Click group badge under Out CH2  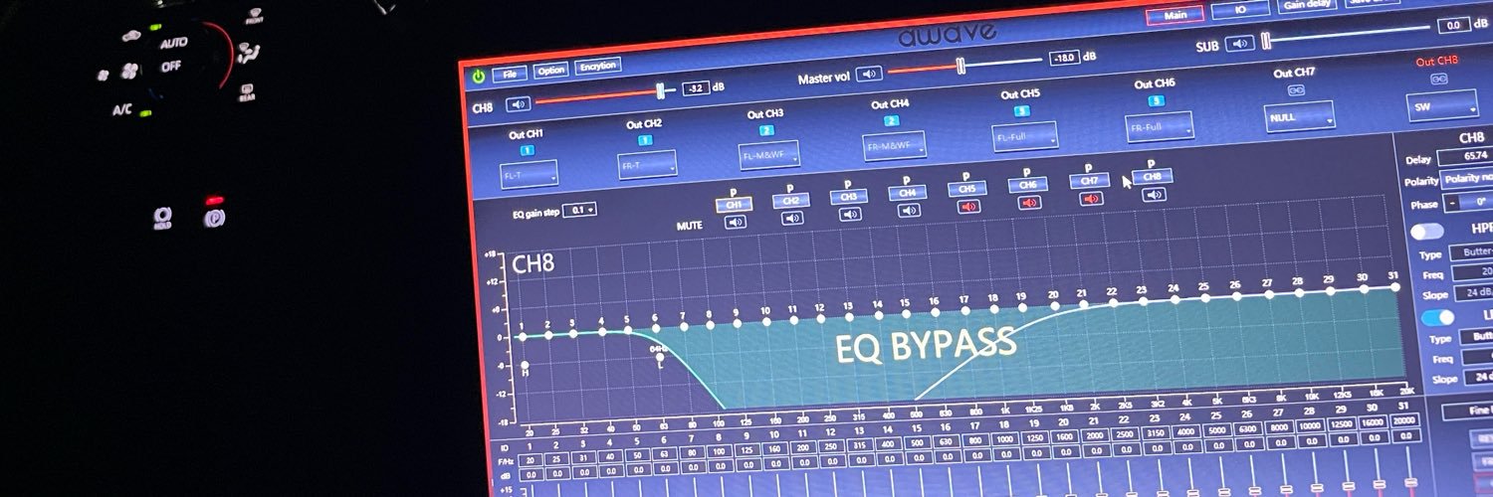click(x=645, y=141)
